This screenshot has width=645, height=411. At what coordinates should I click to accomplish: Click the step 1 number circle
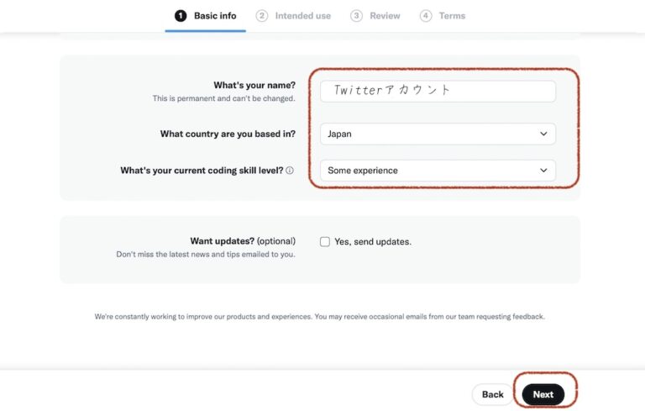[x=181, y=16]
